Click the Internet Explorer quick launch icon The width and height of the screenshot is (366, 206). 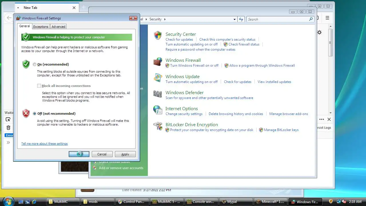tap(34, 202)
